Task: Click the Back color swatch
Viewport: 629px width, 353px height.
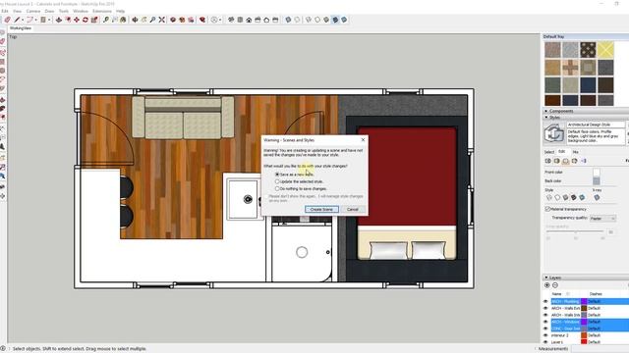Action: tap(597, 180)
